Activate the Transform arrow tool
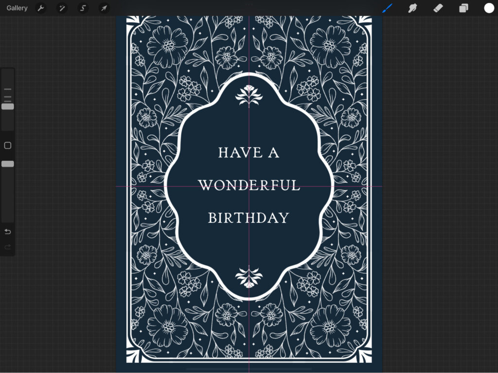Screen dimensions: 498x373 pos(104,8)
